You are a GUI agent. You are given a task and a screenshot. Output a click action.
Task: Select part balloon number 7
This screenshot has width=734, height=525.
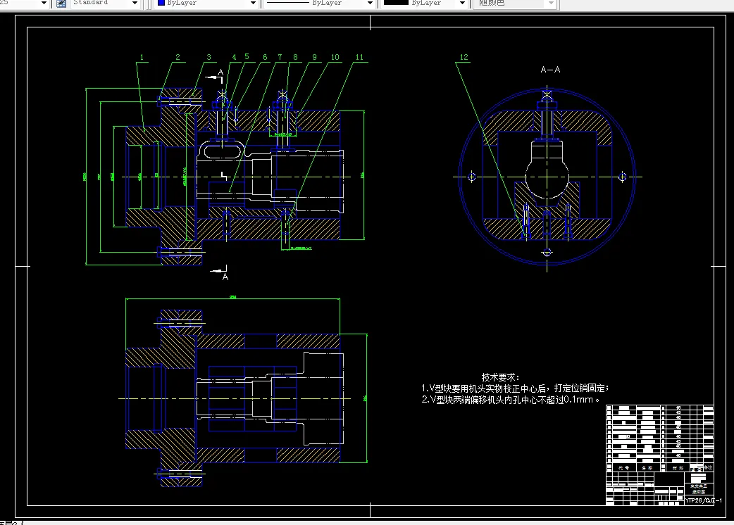tap(280, 58)
